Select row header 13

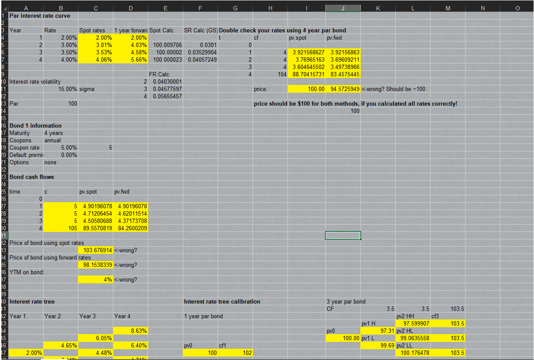(x=4, y=103)
